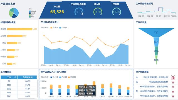This screenshot has width=178, height=100.
Task: Click the first orange point on 产出量 line
Action: pos(44,36)
